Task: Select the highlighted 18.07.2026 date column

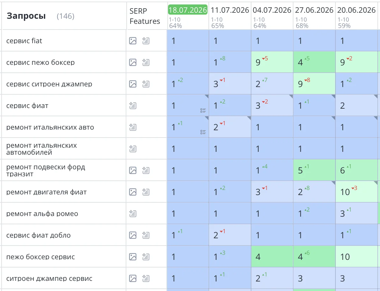Action: (x=188, y=10)
